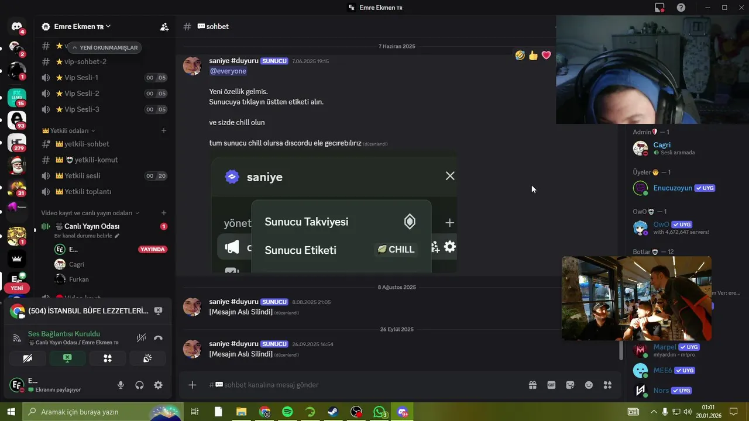Add heart reaction to message
The height and width of the screenshot is (421, 749).
coord(547,55)
